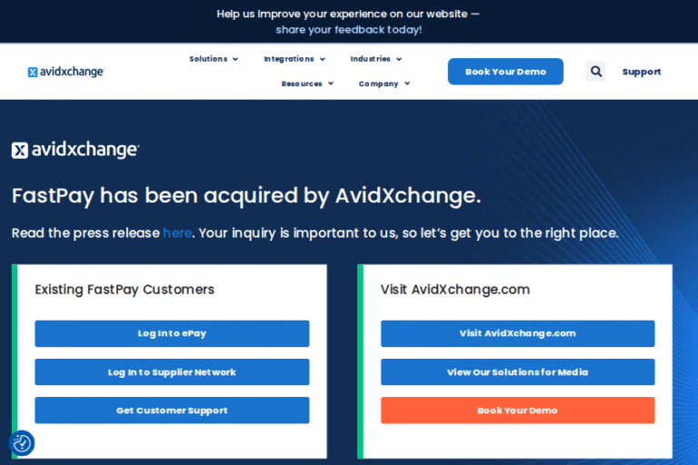Screen dimensions: 698x465
Task: Open the Support link
Action: (642, 72)
